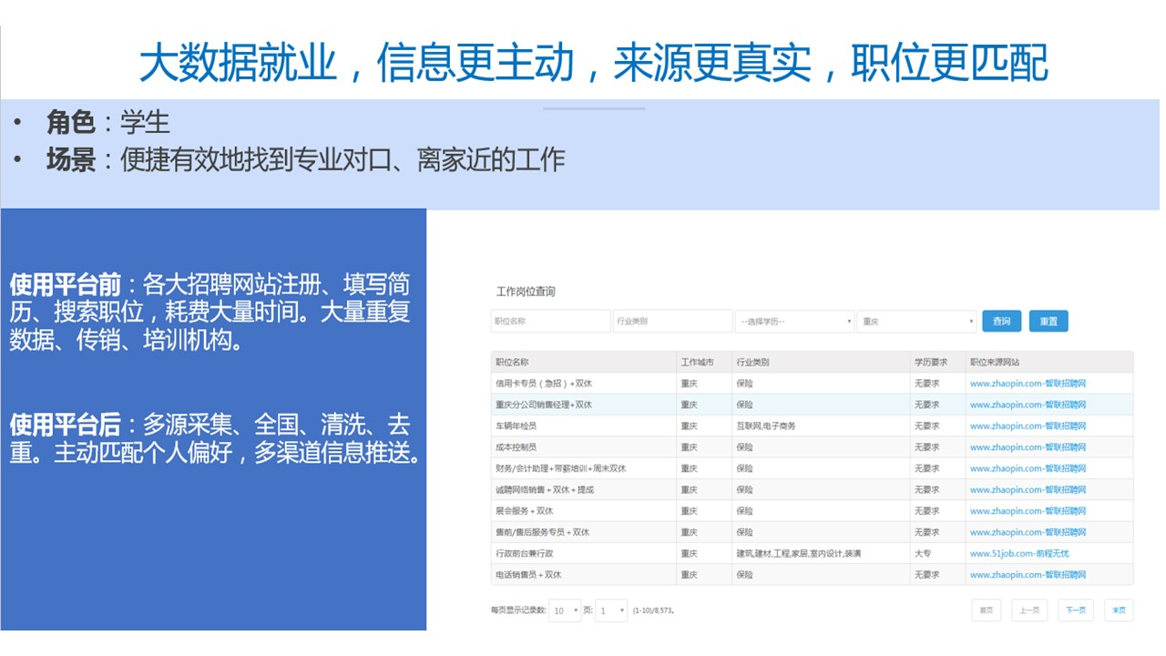Click the blue 查询 search button
This screenshot has height=656, width=1166.
click(x=1002, y=321)
